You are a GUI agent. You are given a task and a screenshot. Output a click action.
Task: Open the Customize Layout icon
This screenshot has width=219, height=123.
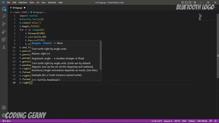[x=195, y=2]
